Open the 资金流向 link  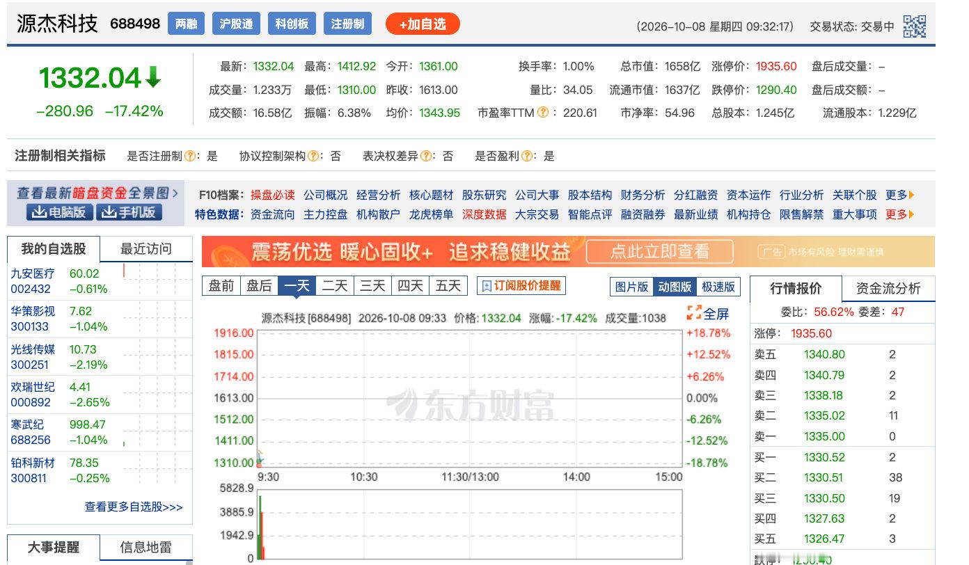(x=273, y=214)
